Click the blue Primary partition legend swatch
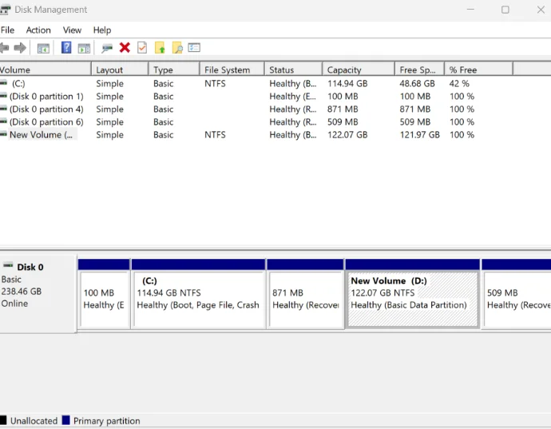The image size is (551, 429). click(x=65, y=420)
